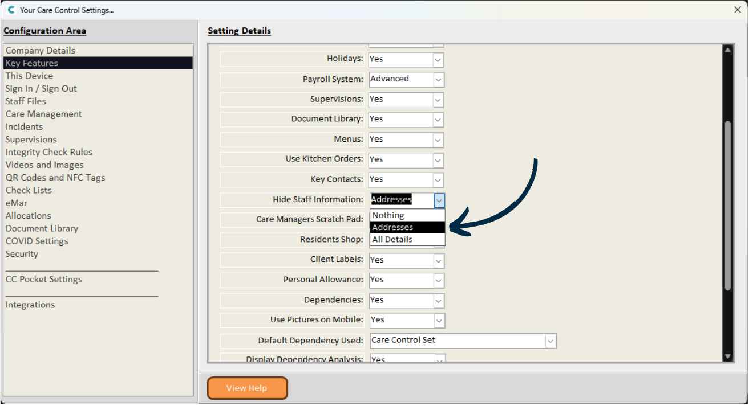Open CC Pocket Settings
Viewport: 749px width, 406px height.
44,280
